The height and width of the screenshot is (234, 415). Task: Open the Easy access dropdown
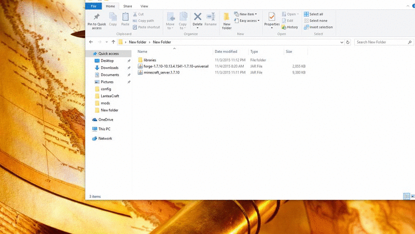click(247, 21)
